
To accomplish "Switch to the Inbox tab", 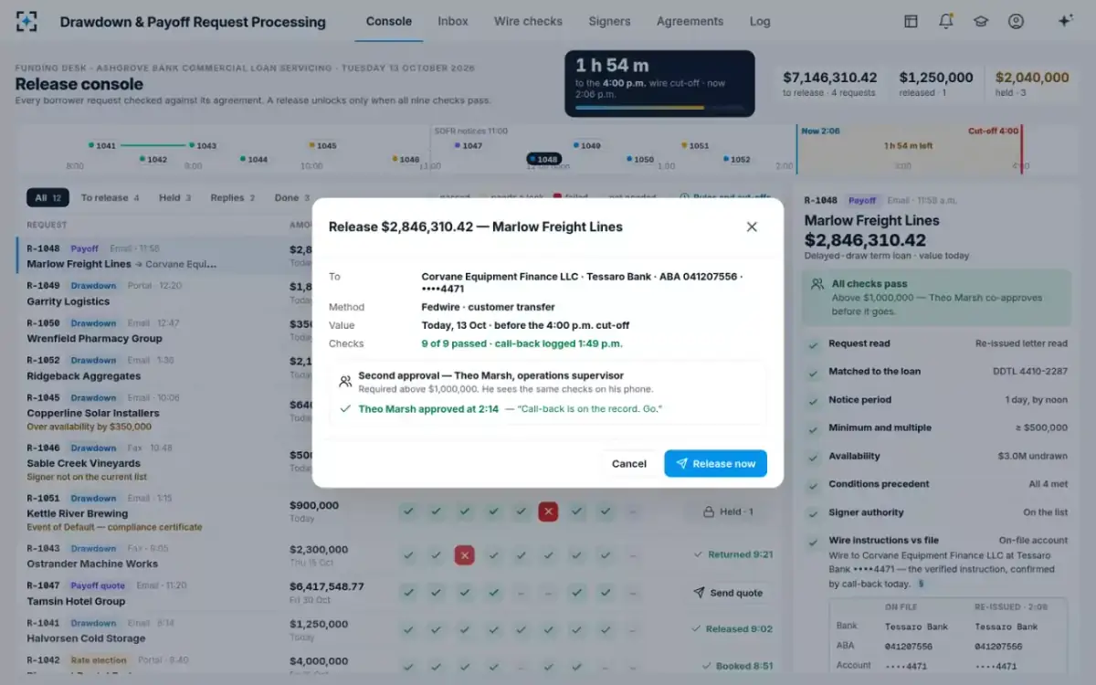I will pos(453,21).
